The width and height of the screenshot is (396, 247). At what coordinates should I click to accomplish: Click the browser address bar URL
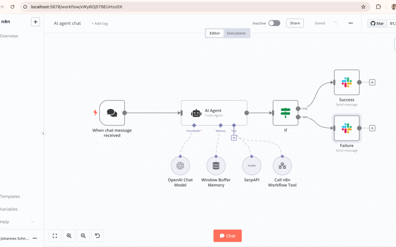click(x=77, y=7)
